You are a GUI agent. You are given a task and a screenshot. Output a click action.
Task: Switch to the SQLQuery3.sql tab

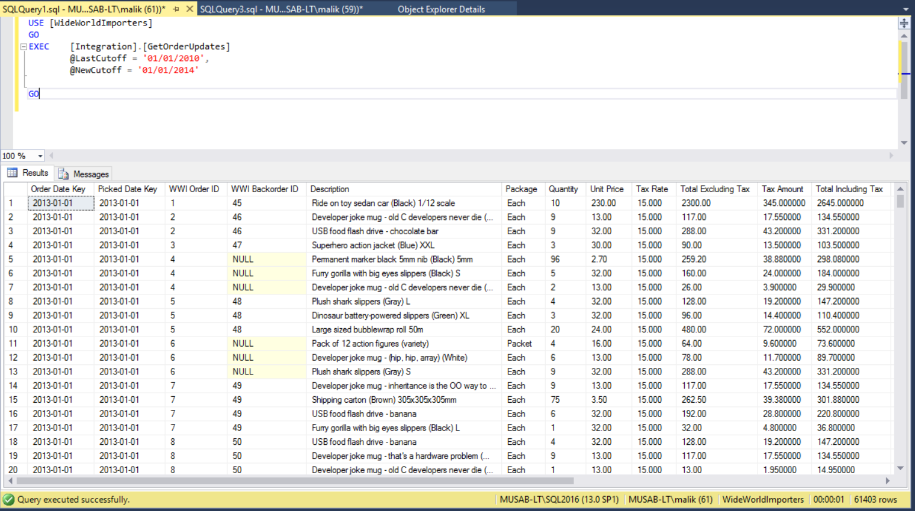pos(281,9)
